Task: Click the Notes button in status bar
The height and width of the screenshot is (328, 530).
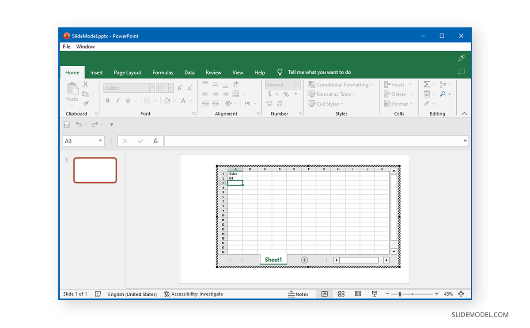Action: [298, 294]
